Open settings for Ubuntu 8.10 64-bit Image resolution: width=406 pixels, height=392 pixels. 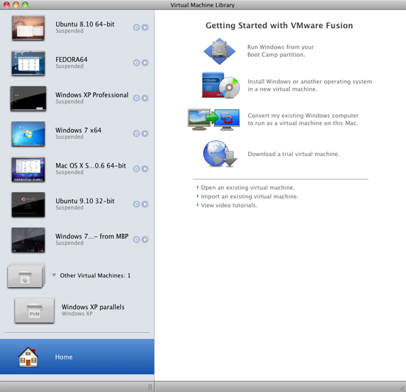[x=137, y=27]
